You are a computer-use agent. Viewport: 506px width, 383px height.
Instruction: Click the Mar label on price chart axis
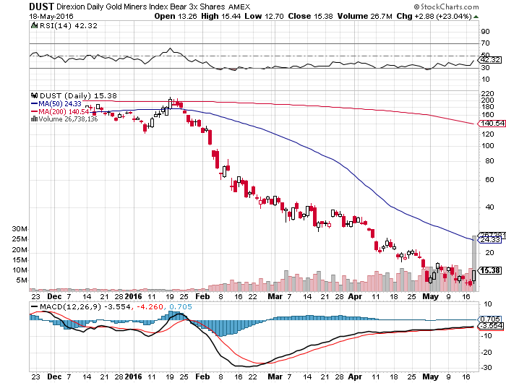(x=275, y=296)
